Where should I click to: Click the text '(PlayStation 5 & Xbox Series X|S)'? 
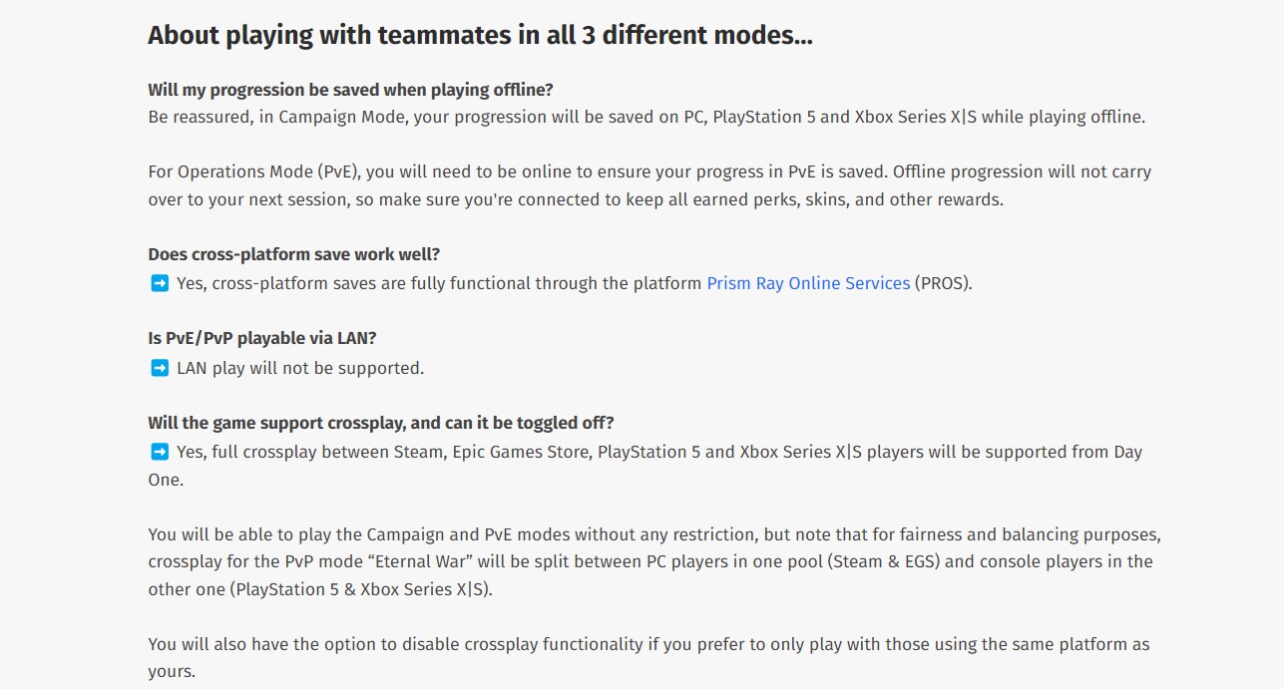(x=361, y=589)
